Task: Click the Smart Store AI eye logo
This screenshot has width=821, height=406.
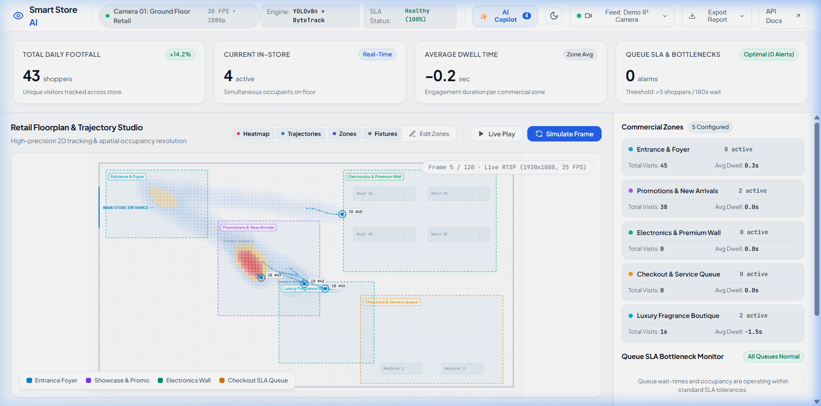Action: point(18,16)
